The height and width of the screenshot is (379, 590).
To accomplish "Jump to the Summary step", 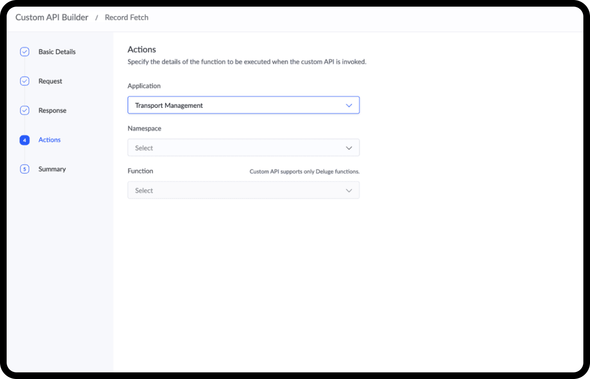I will [52, 169].
